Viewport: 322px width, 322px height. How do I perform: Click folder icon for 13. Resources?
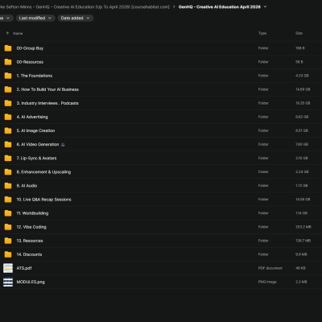coord(8,241)
